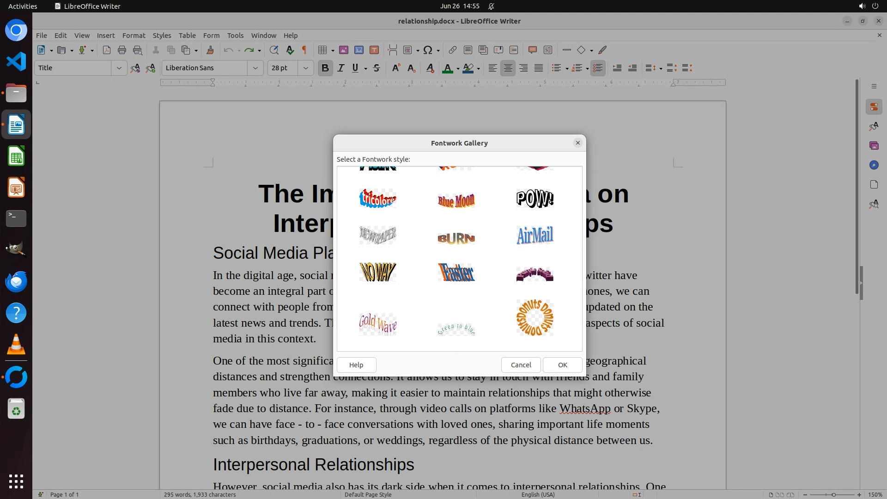Expand the paragraph style dropdown

(x=119, y=68)
